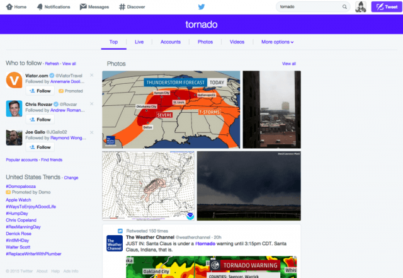The width and height of the screenshot is (403, 278).
Task: Open foggy city window photo
Action: (271, 110)
